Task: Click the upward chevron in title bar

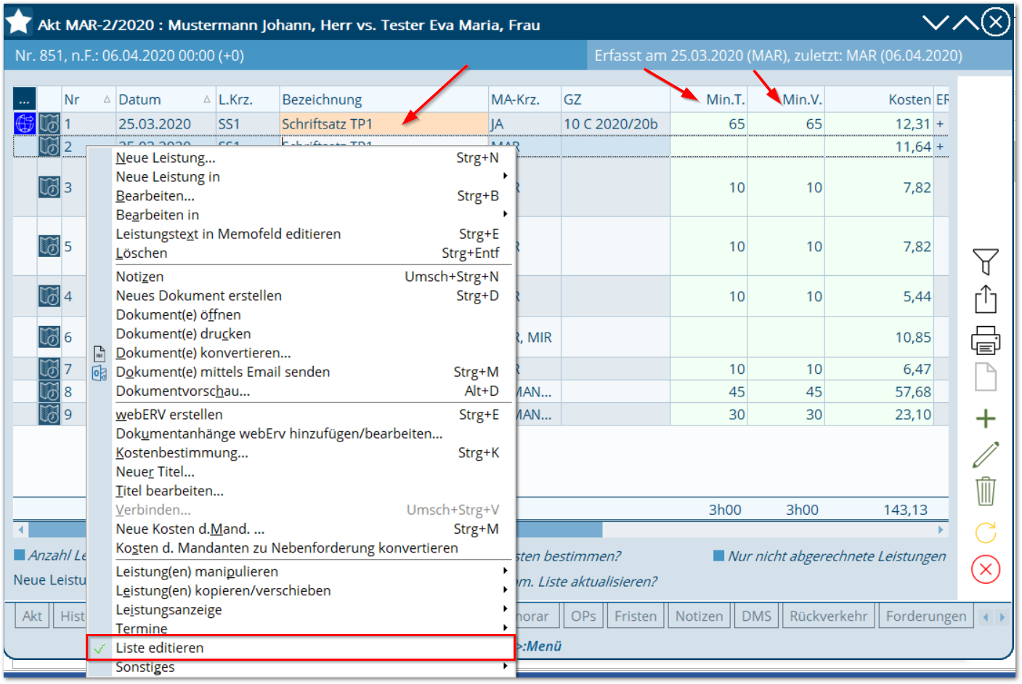Action: tap(965, 23)
